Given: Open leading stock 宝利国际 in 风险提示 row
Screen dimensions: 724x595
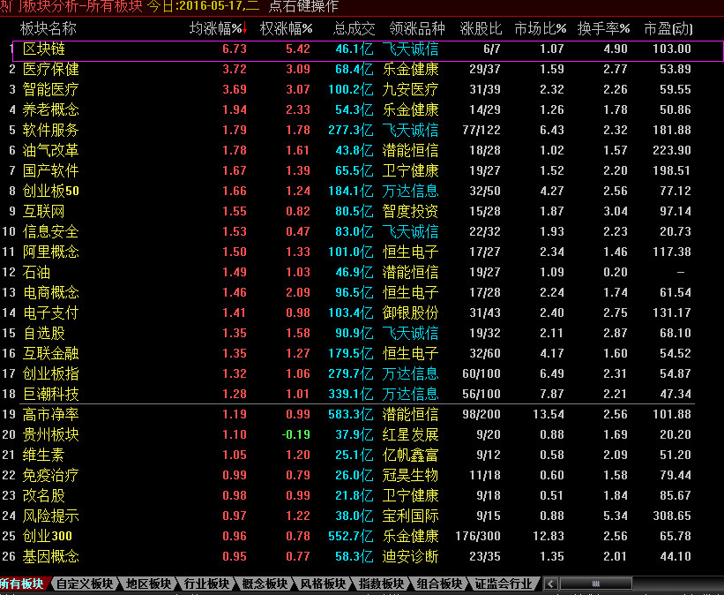Looking at the screenshot, I should [x=410, y=516].
